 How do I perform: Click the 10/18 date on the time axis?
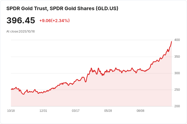(11, 111)
